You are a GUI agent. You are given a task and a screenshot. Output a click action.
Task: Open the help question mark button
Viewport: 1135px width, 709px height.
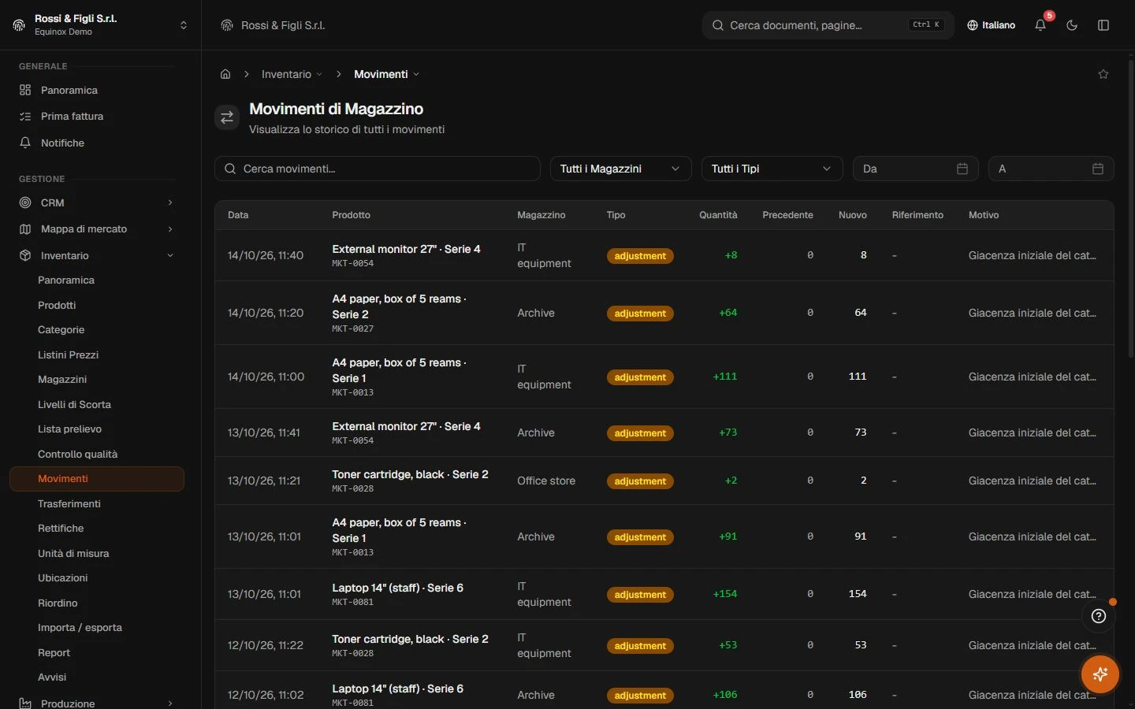pos(1099,616)
